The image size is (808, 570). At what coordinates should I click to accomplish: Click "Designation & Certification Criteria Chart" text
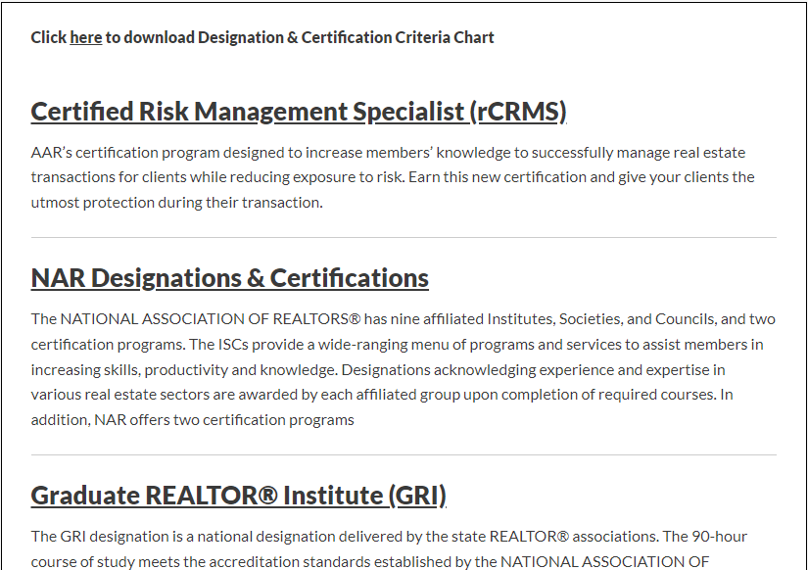(x=346, y=37)
